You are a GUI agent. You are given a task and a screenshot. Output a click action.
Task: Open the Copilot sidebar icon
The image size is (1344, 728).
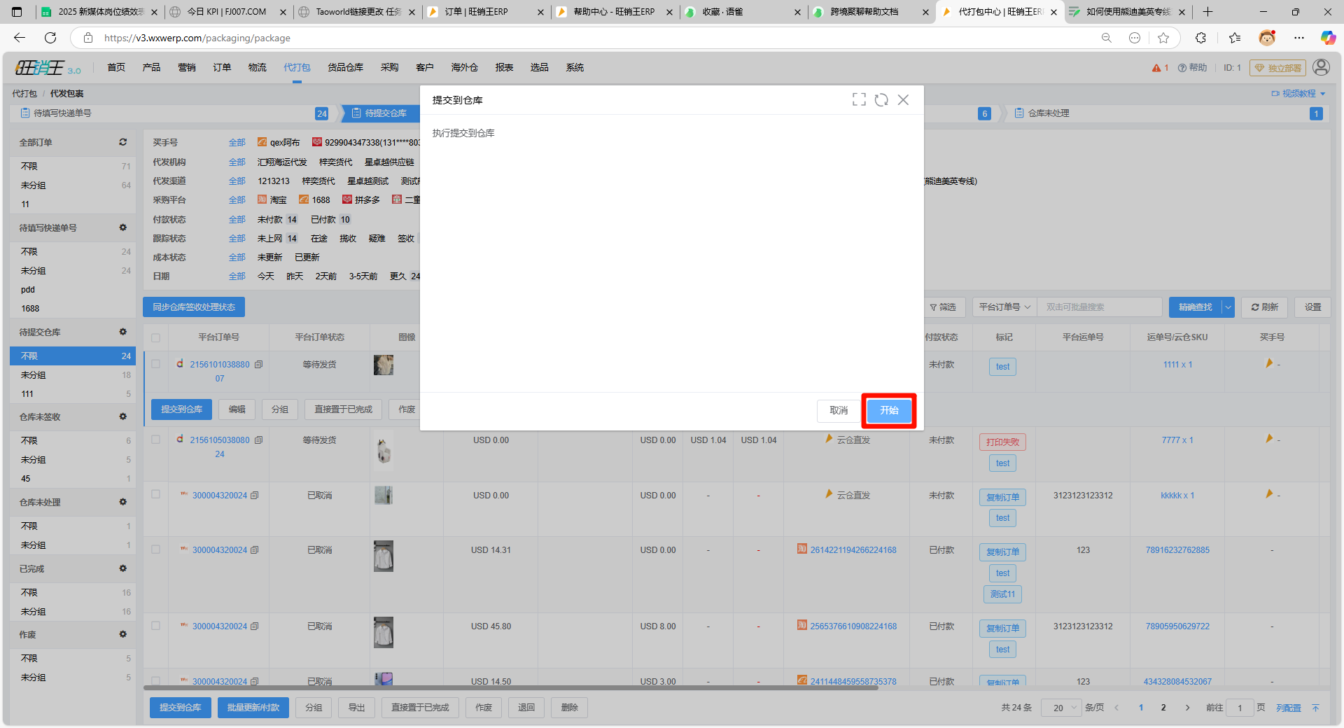click(1328, 38)
